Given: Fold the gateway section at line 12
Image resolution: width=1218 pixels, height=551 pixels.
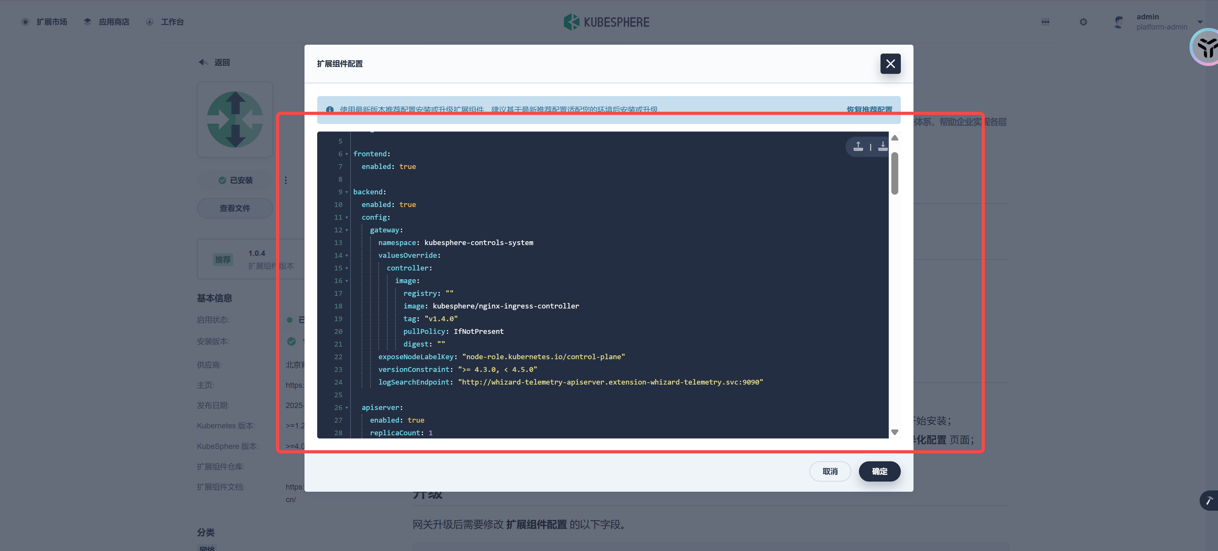Looking at the screenshot, I should tap(347, 230).
